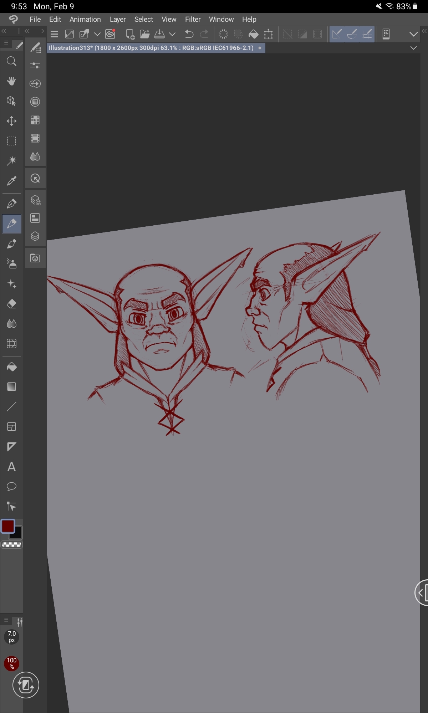The image size is (428, 713).
Task: Select the Eraser tool
Action: pyautogui.click(x=11, y=304)
